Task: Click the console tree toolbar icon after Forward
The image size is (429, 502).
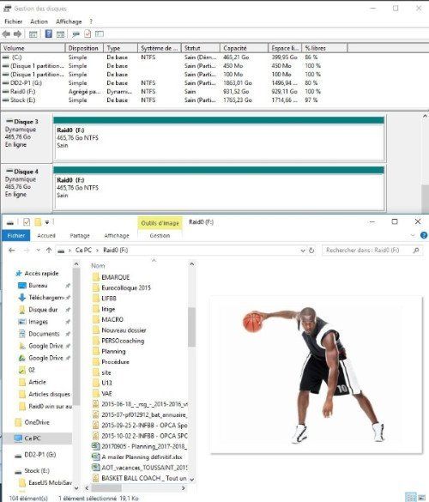Action: (33, 34)
